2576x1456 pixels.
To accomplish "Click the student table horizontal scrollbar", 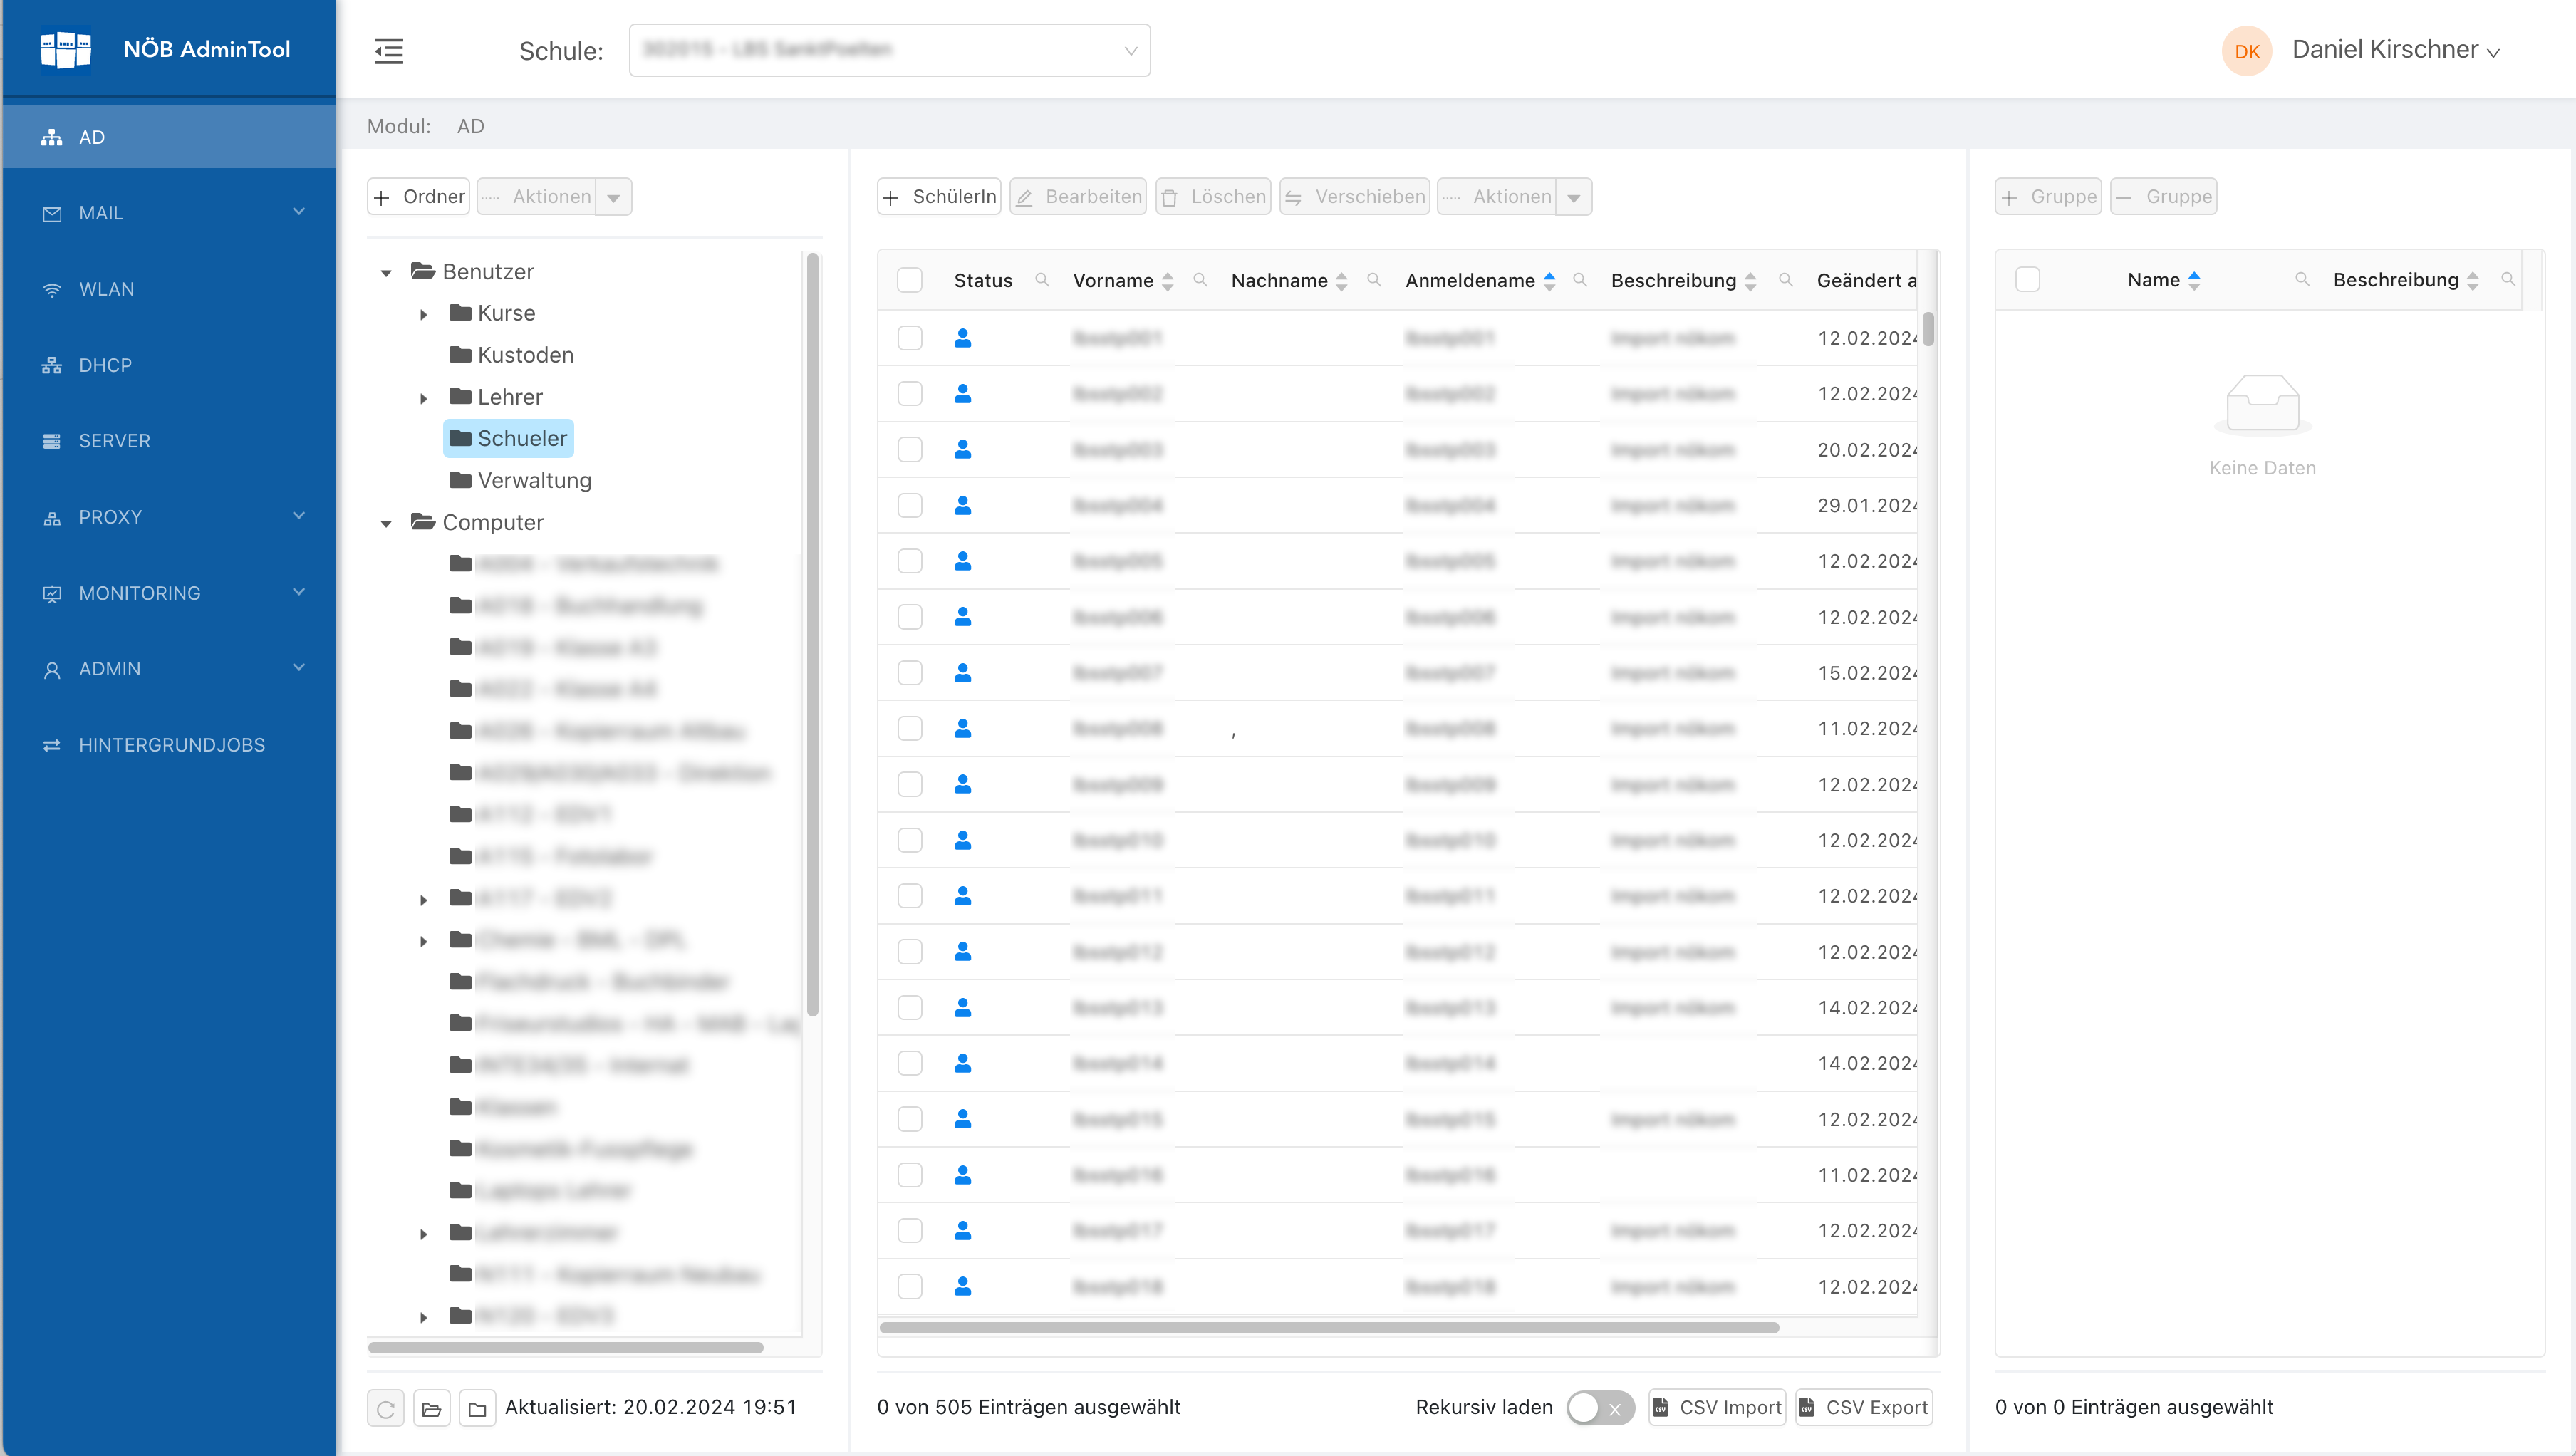I will pyautogui.click(x=1329, y=1328).
